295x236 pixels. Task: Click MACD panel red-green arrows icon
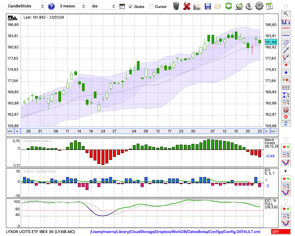pos(286,147)
